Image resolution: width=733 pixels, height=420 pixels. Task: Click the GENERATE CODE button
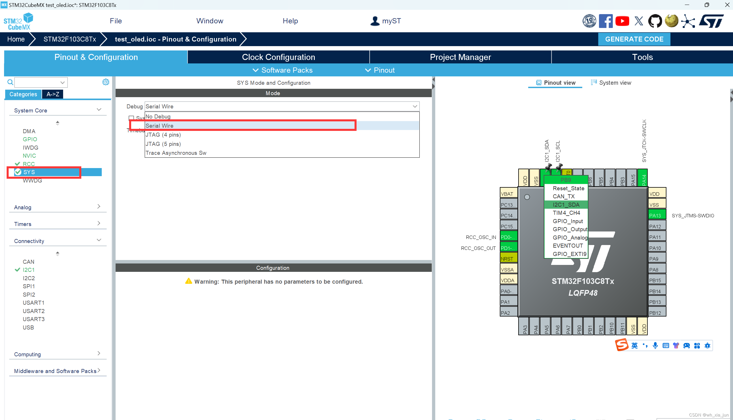(634, 39)
